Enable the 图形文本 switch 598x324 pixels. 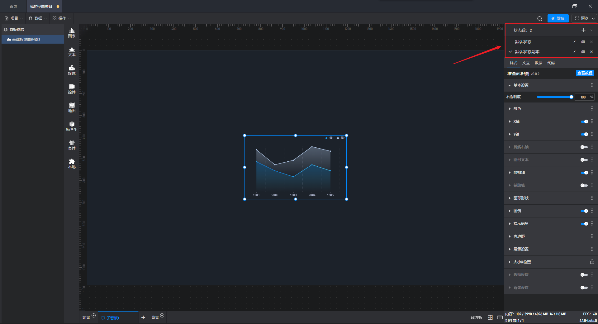(584, 160)
